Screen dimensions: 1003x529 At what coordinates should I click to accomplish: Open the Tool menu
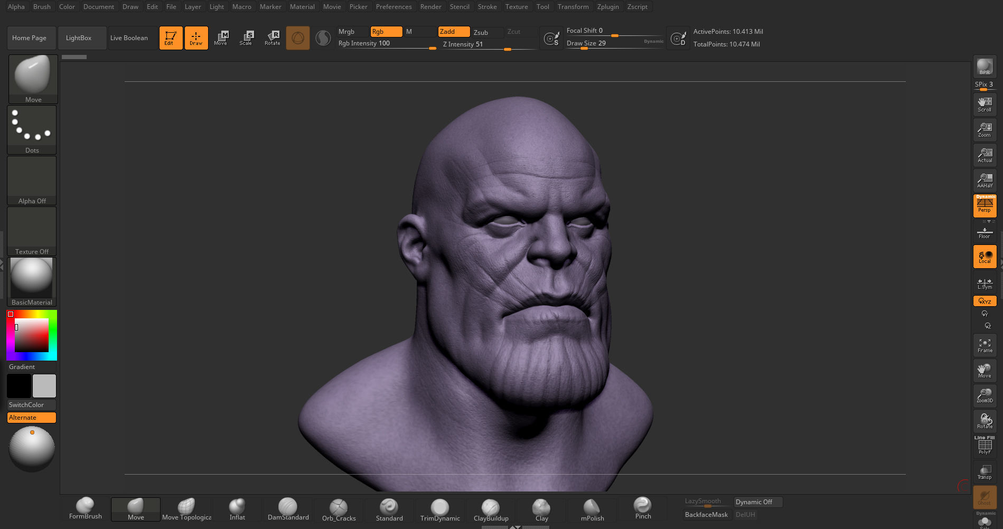542,7
